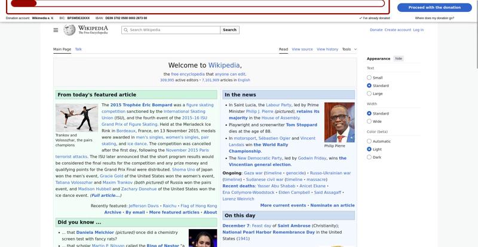Click the search magnifier icon
This screenshot has width=478, height=247.
point(125,30)
